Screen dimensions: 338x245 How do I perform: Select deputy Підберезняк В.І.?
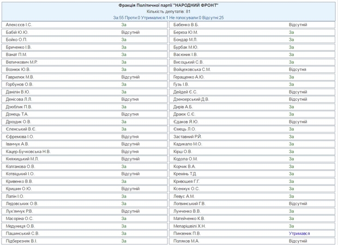tap(22, 240)
